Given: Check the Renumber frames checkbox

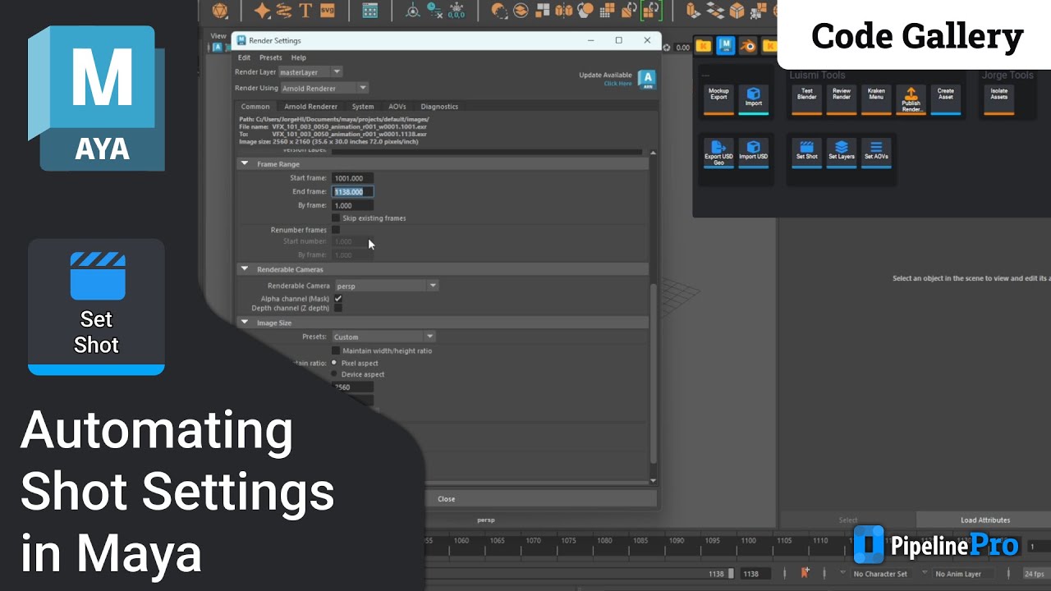Looking at the screenshot, I should click(x=336, y=230).
